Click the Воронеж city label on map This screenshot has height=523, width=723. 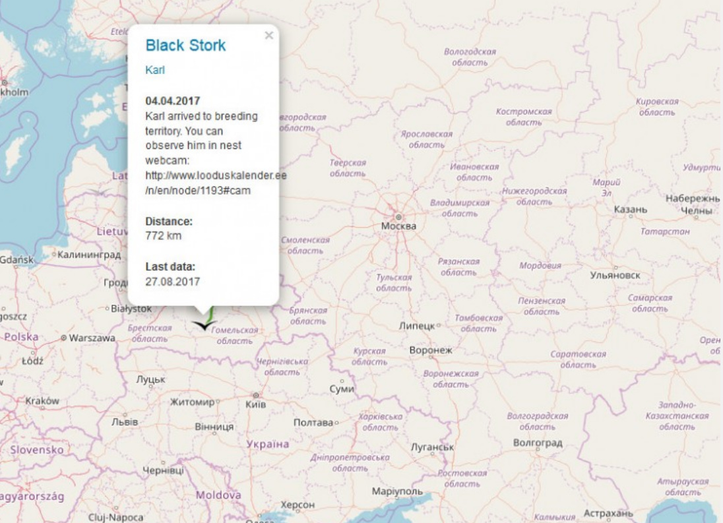(x=431, y=350)
